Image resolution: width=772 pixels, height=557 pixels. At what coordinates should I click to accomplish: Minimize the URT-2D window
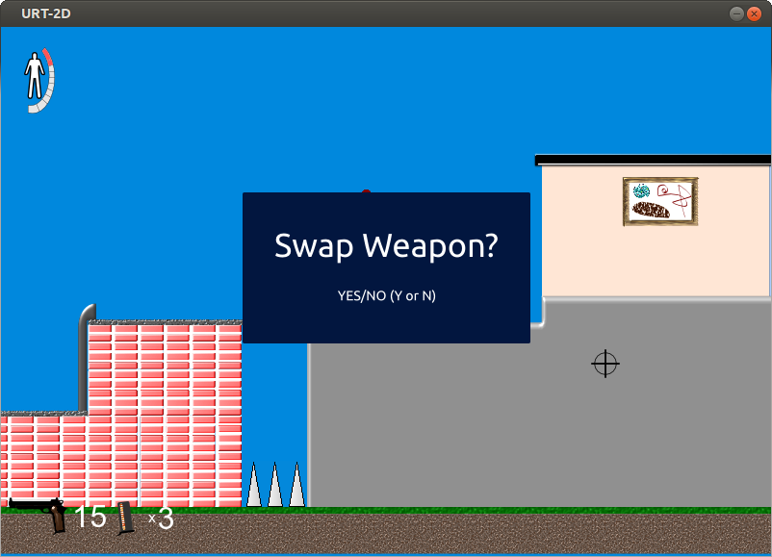pyautogui.click(x=736, y=13)
